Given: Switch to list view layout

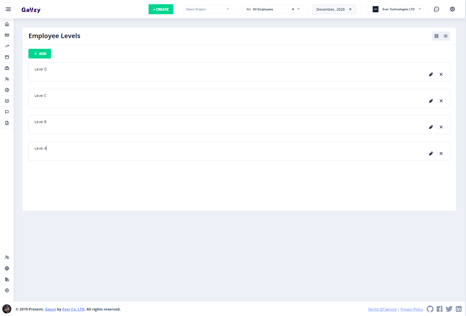Looking at the screenshot, I should tap(445, 36).
